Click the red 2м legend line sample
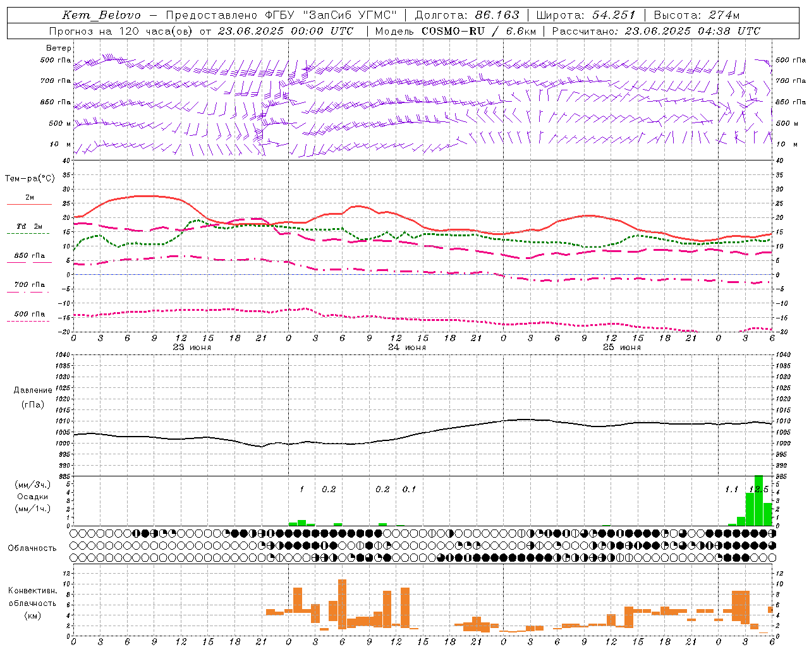Screen dimensions: 809x647 point(29,204)
